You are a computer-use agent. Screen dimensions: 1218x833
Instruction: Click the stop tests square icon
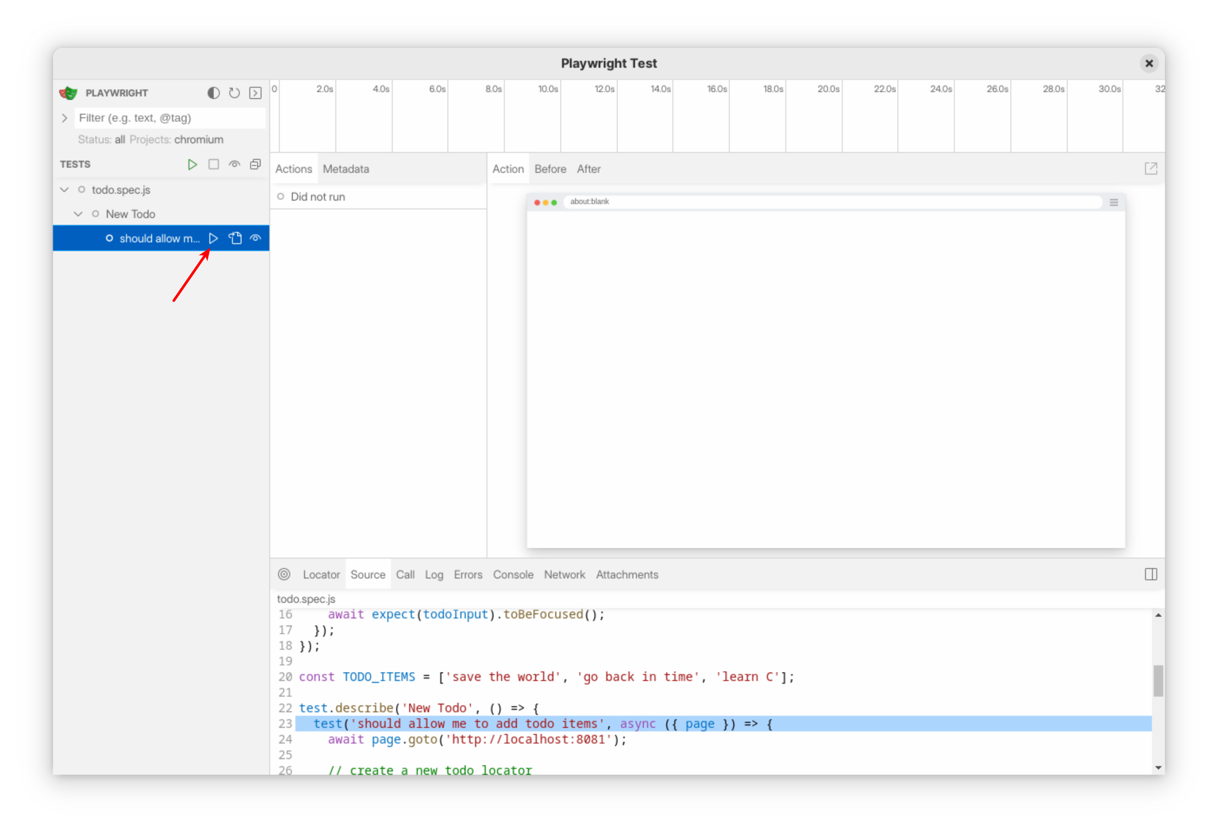[x=213, y=165]
